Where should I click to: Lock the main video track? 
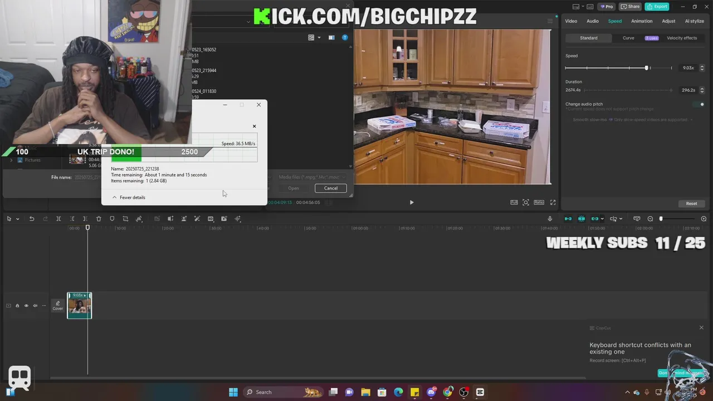(17, 306)
